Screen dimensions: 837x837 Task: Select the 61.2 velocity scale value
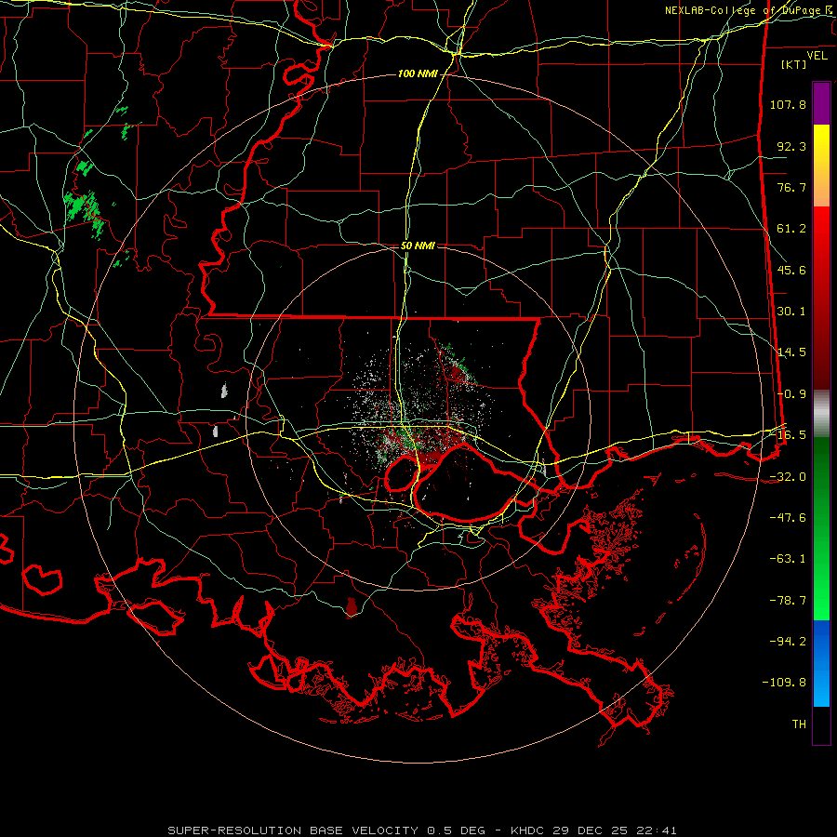[x=791, y=229]
